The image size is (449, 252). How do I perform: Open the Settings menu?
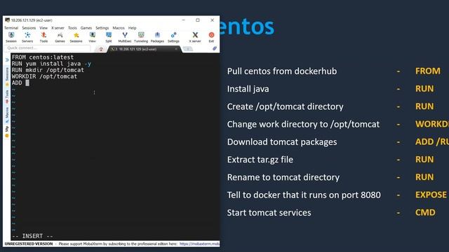click(102, 28)
